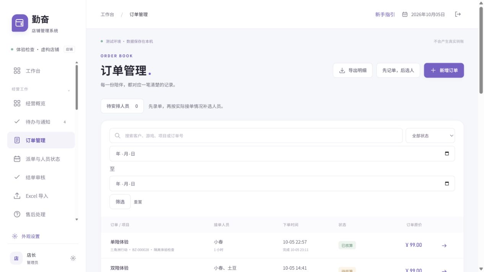Image resolution: width=484 pixels, height=272 pixels.
Task: Click the 店 avatar for 店长
Action: tap(16, 258)
